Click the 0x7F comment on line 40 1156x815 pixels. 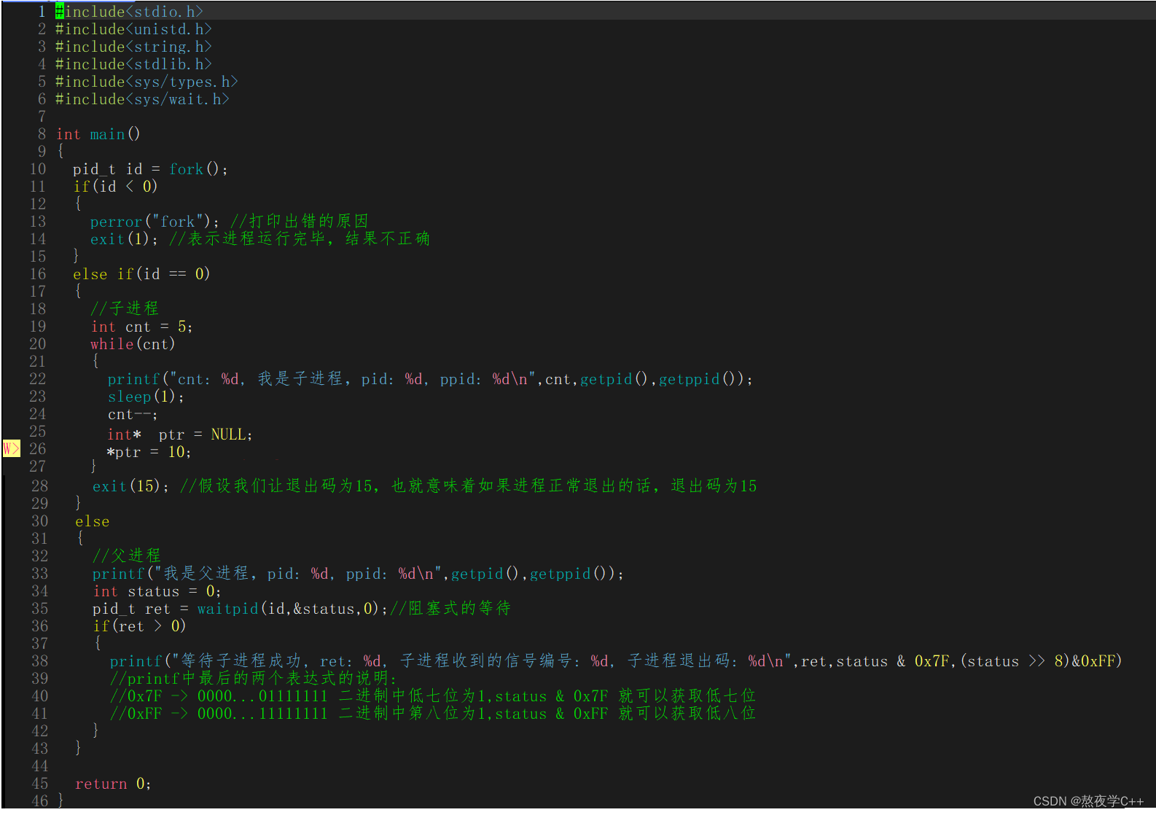(433, 696)
